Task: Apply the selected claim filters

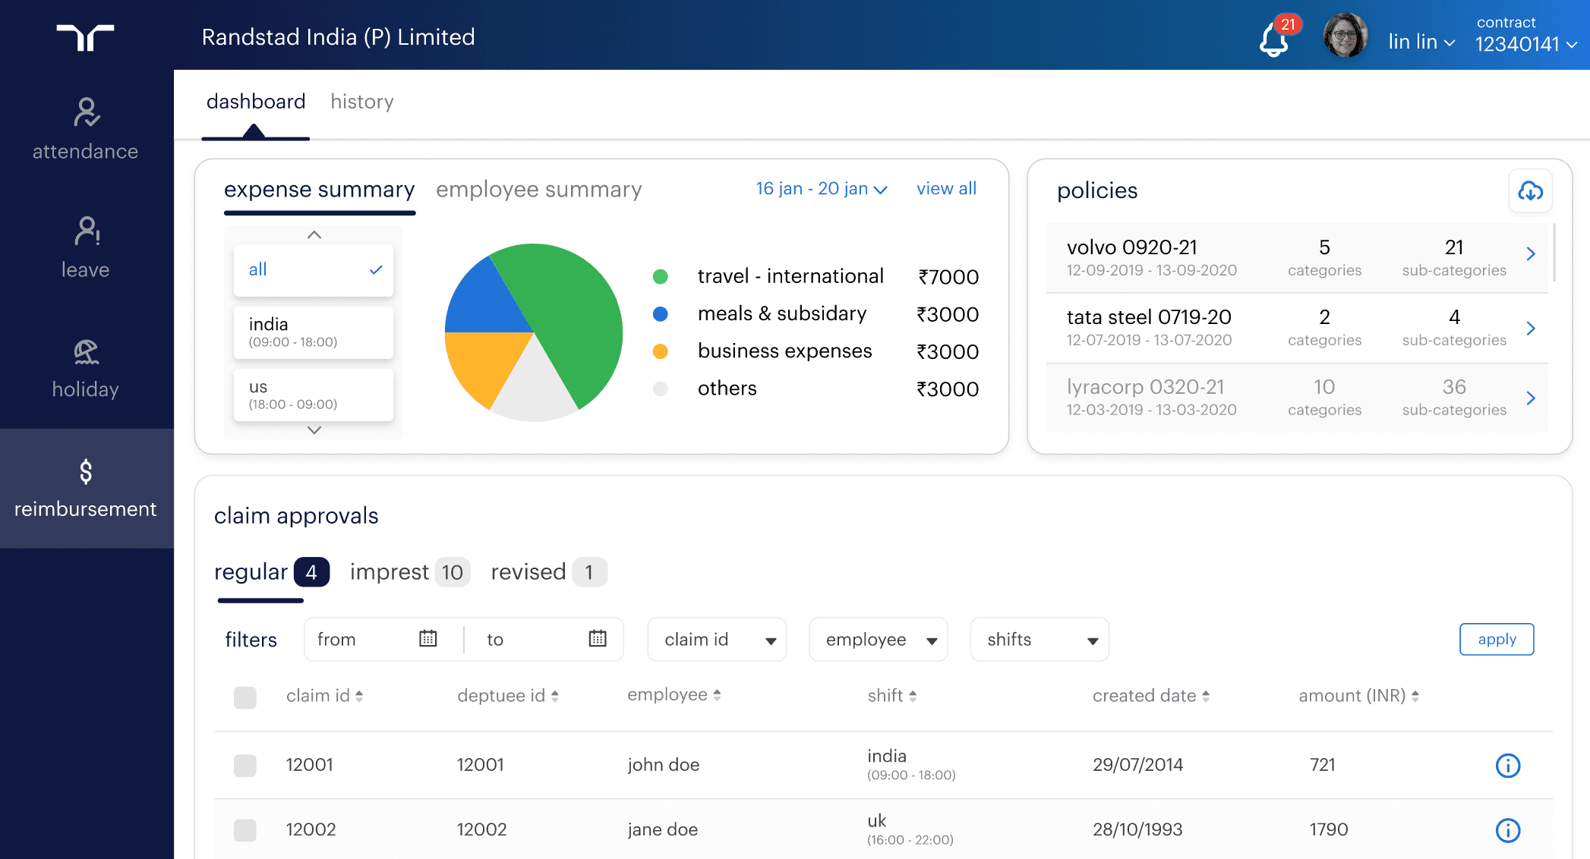Action: point(1497,639)
